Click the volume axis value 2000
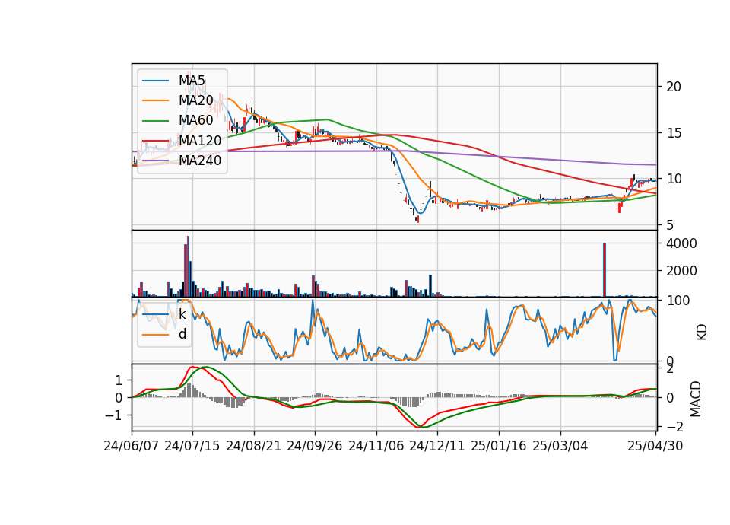The height and width of the screenshot is (525, 730). coord(681,271)
